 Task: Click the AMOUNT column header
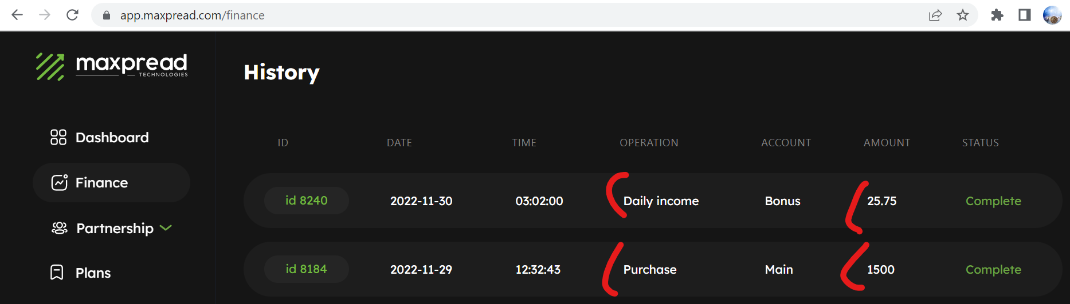pos(887,143)
